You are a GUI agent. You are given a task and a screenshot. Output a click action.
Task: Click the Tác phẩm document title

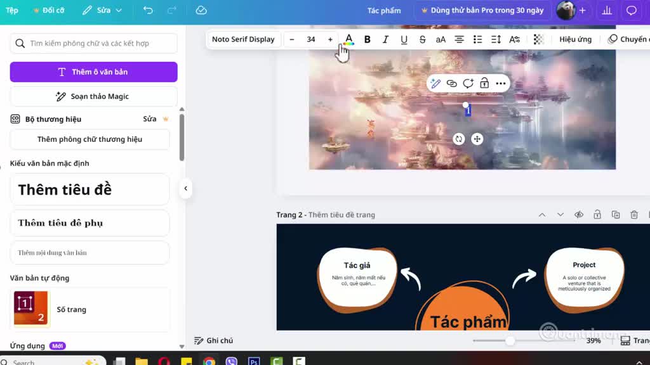click(x=384, y=10)
